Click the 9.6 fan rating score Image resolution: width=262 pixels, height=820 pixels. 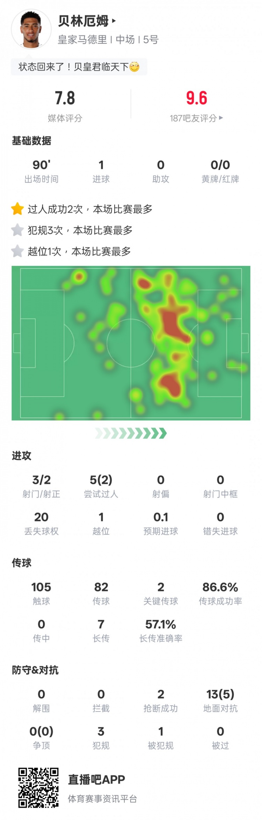(196, 98)
